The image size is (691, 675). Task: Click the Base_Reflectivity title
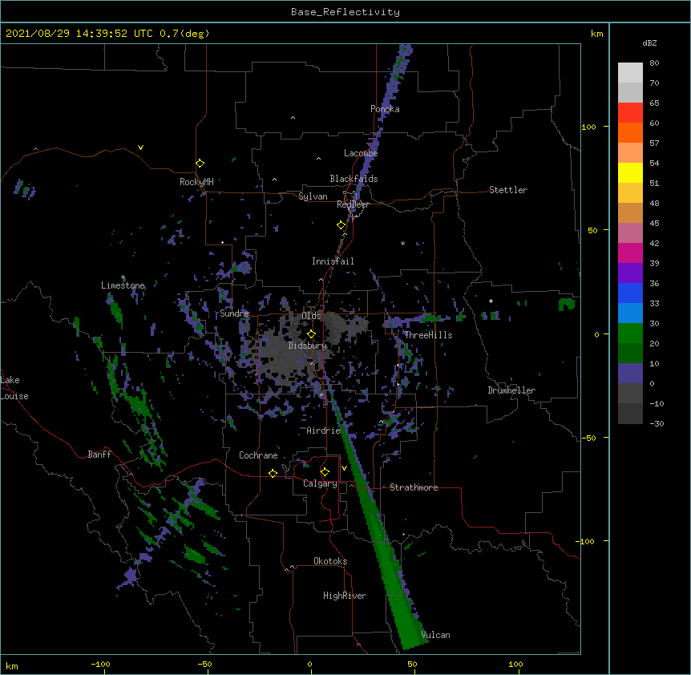click(x=345, y=12)
